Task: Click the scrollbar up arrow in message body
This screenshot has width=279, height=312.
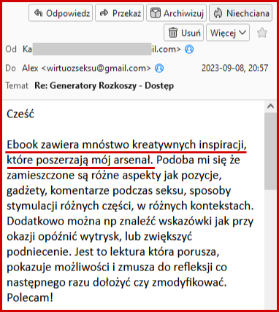Action: click(270, 106)
